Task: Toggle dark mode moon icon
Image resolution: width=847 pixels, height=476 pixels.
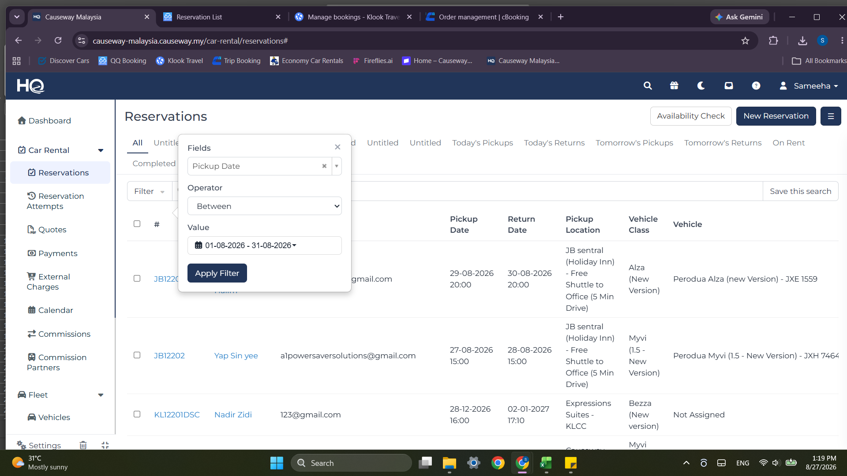Action: 701,86
